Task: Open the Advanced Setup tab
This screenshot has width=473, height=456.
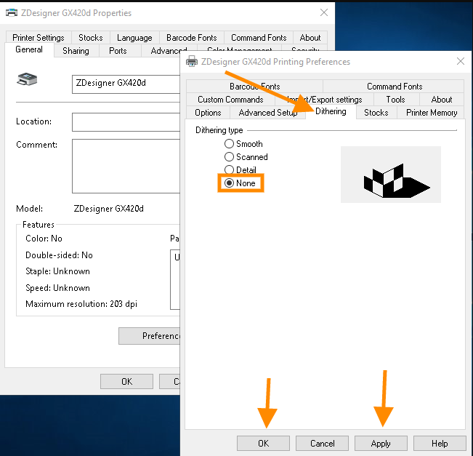Action: [268, 113]
